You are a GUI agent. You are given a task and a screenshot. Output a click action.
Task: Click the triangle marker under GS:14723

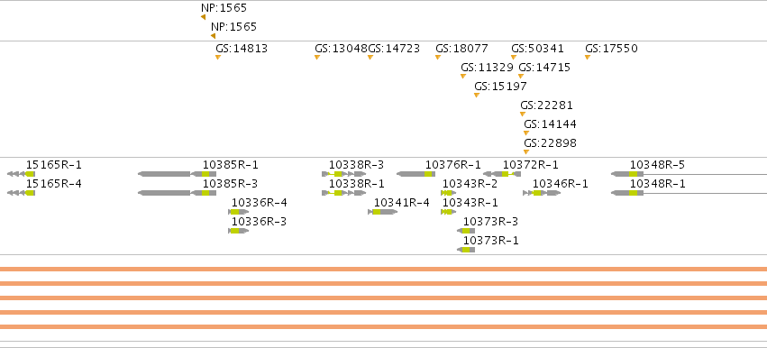tap(370, 58)
